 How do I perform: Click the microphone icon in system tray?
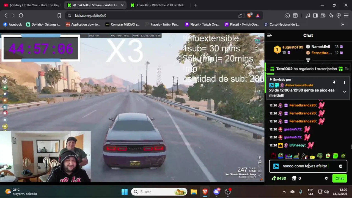[301, 192]
